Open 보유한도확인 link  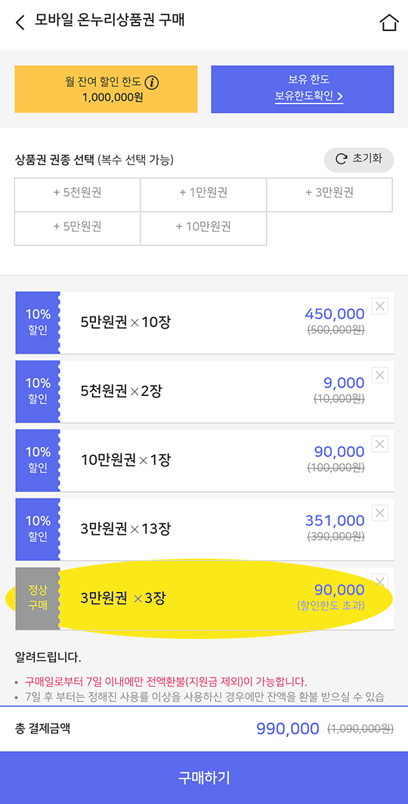pos(309,96)
